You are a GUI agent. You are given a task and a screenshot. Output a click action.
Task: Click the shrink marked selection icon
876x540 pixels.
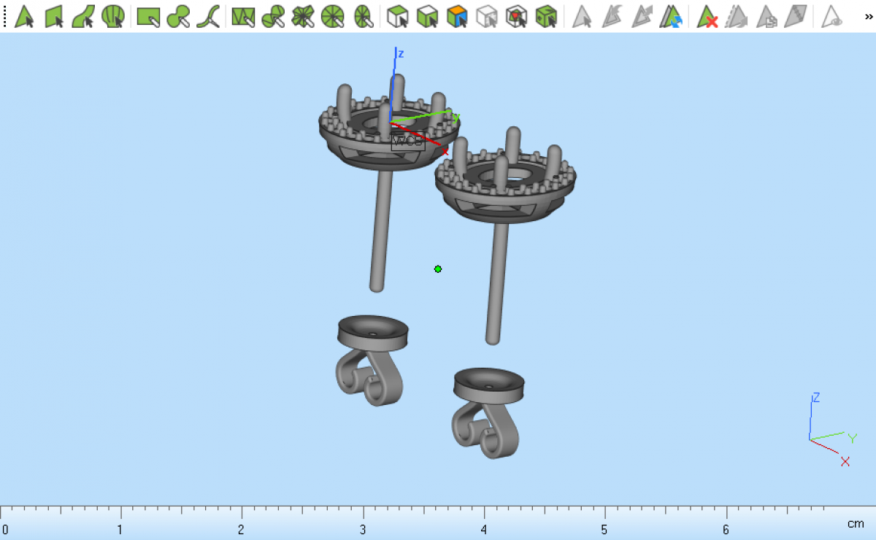[x=611, y=16]
